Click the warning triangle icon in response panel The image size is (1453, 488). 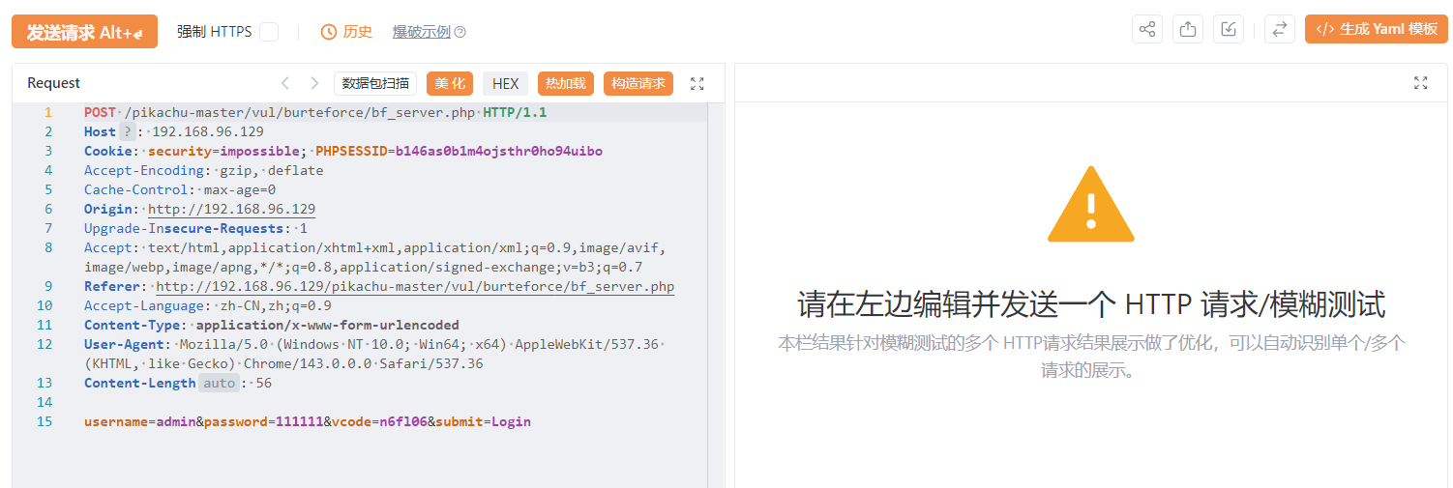tap(1091, 205)
